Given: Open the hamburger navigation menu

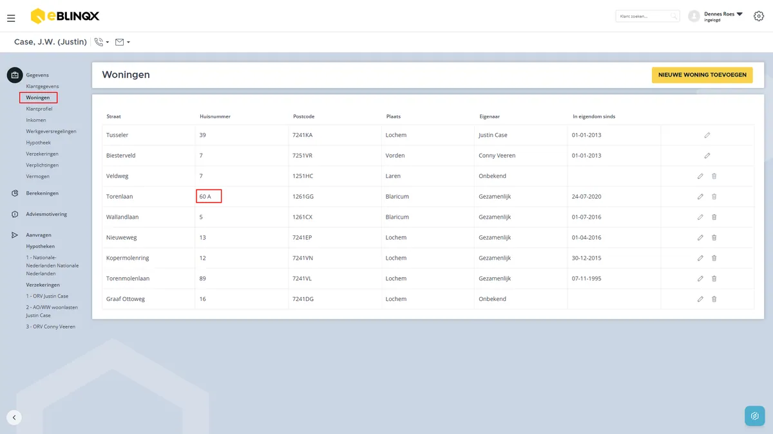Looking at the screenshot, I should tap(11, 18).
